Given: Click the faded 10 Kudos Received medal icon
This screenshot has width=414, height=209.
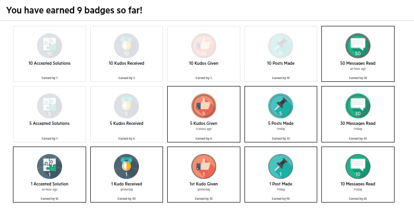Looking at the screenshot, I should click(126, 46).
